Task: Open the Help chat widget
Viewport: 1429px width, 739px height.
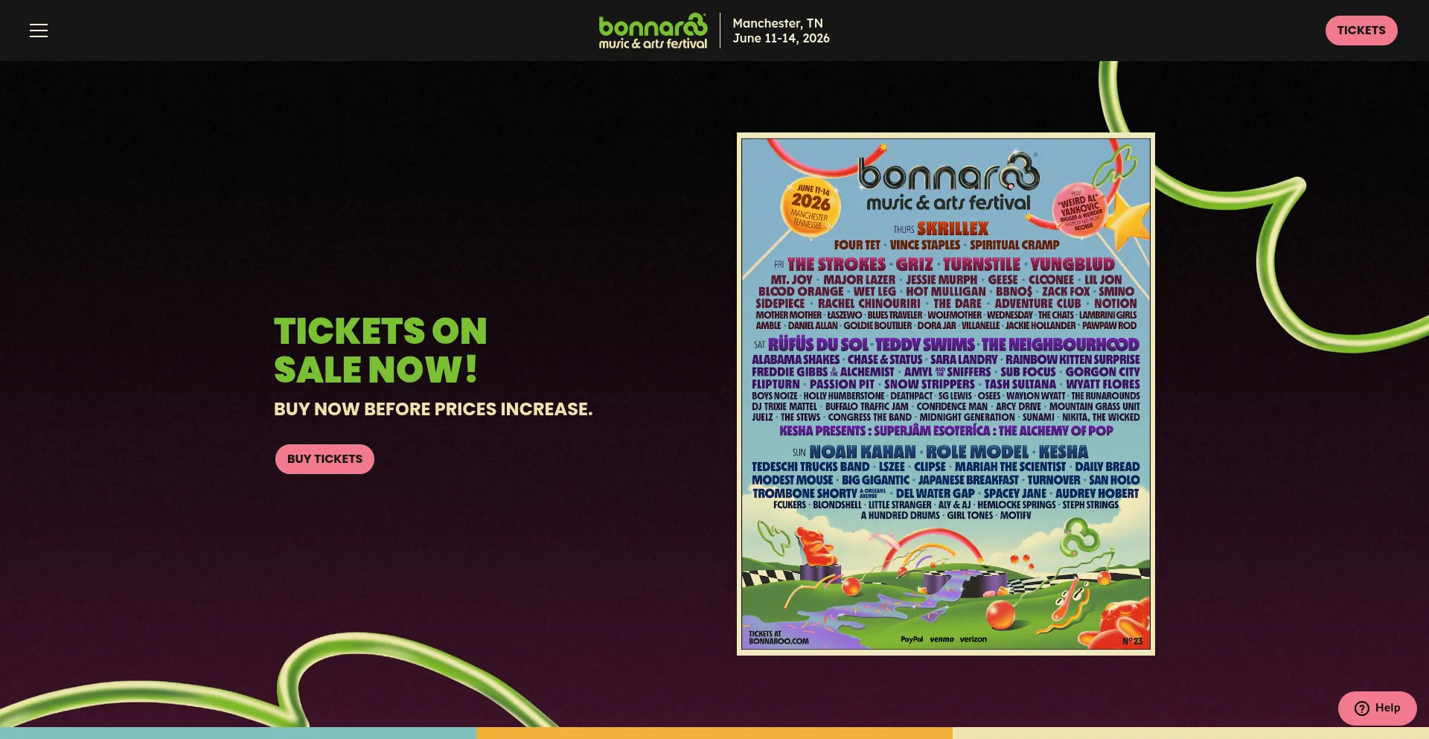Action: (1377, 708)
